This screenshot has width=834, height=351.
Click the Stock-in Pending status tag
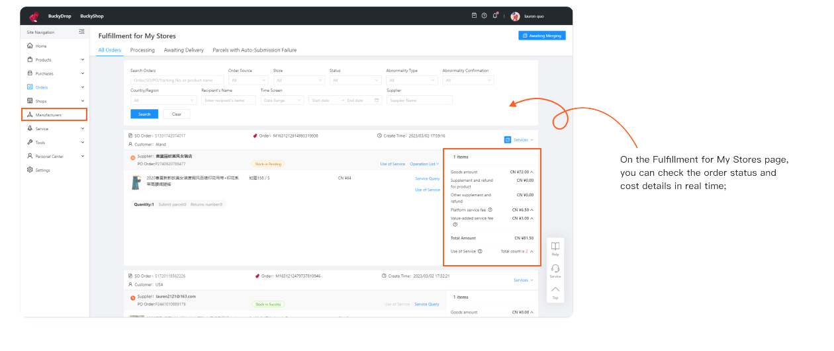tap(268, 164)
